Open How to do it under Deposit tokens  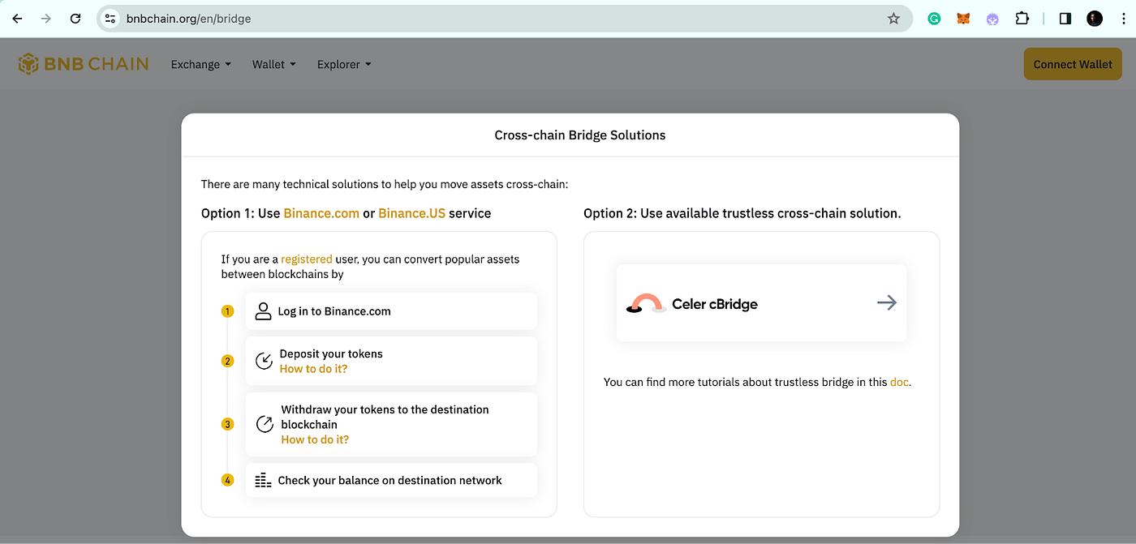[313, 369]
